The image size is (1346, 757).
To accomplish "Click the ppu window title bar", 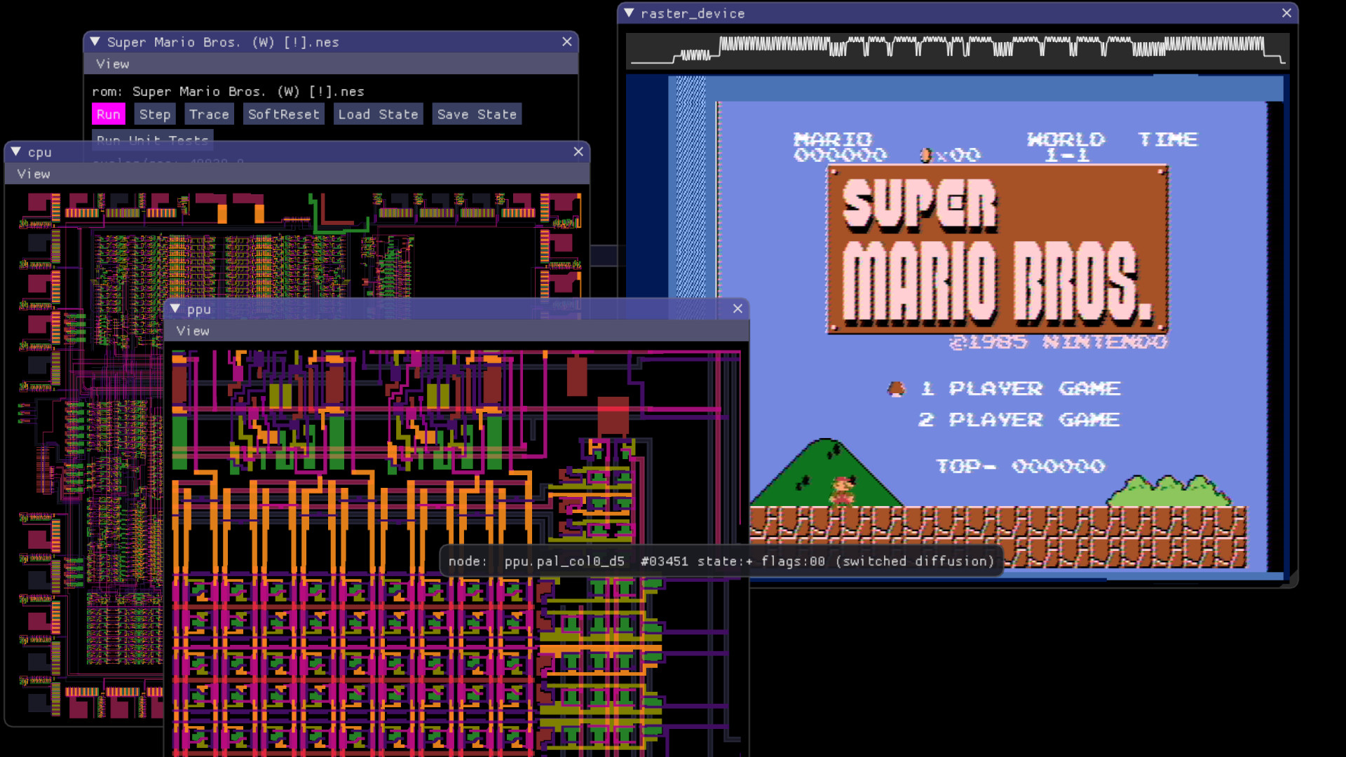I will (x=456, y=309).
